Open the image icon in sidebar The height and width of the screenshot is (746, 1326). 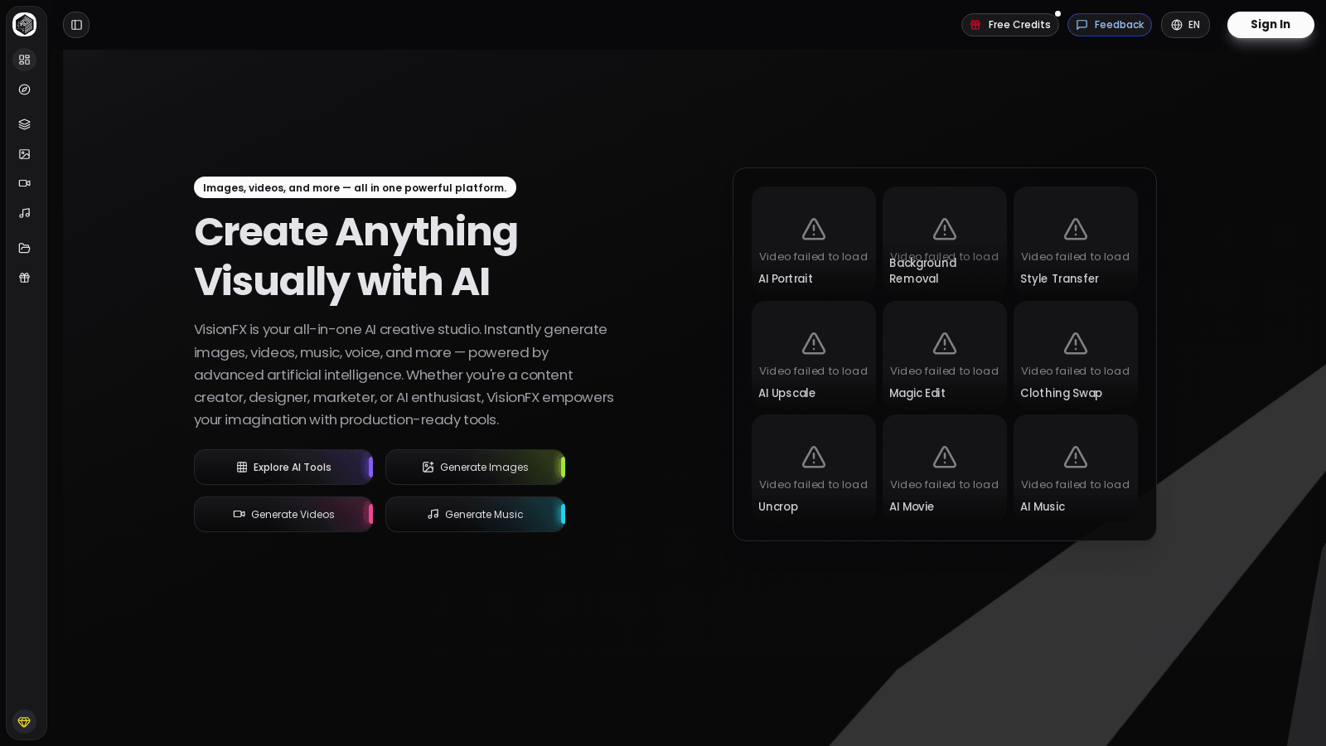[x=25, y=154]
